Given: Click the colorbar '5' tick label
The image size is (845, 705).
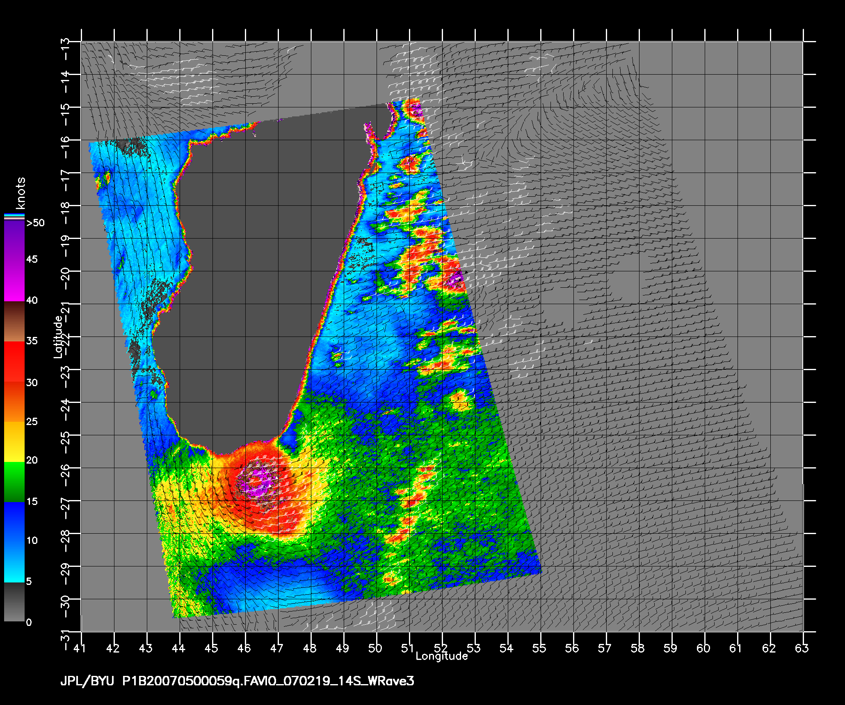Looking at the screenshot, I should click(x=29, y=581).
